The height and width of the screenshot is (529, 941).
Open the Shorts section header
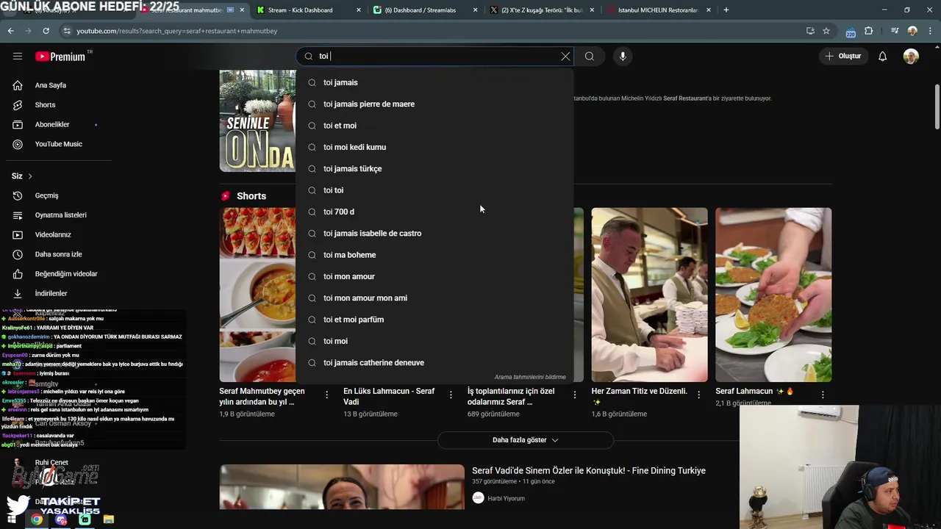pyautogui.click(x=251, y=196)
